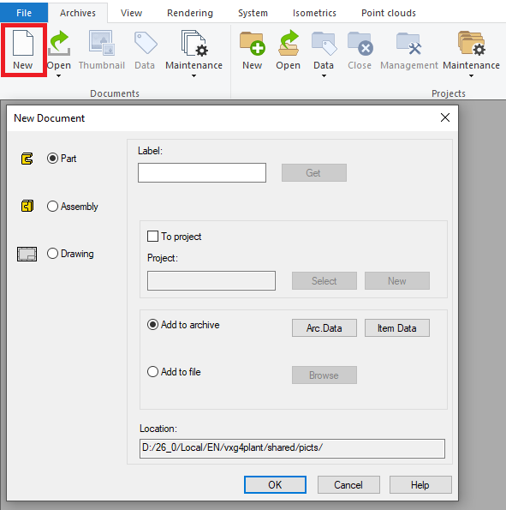Expand dropdown arrow under Projects Data
The image size is (506, 510).
(324, 76)
